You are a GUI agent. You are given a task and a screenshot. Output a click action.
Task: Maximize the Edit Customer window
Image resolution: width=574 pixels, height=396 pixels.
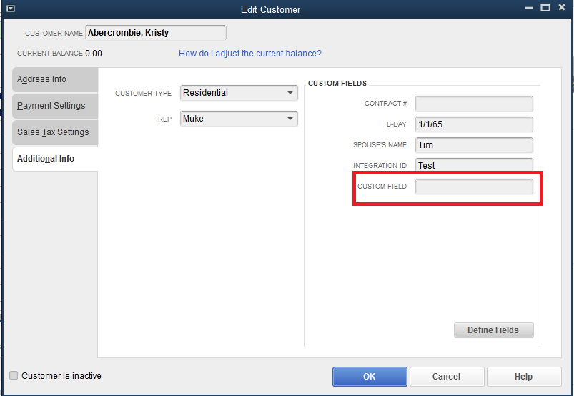click(x=545, y=8)
